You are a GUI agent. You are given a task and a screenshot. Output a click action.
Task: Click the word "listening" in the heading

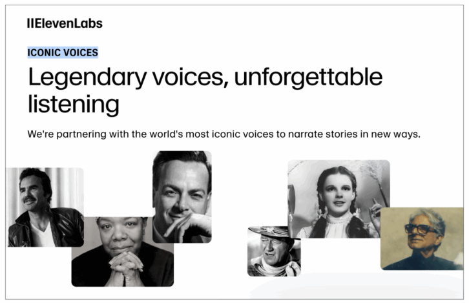[73, 103]
